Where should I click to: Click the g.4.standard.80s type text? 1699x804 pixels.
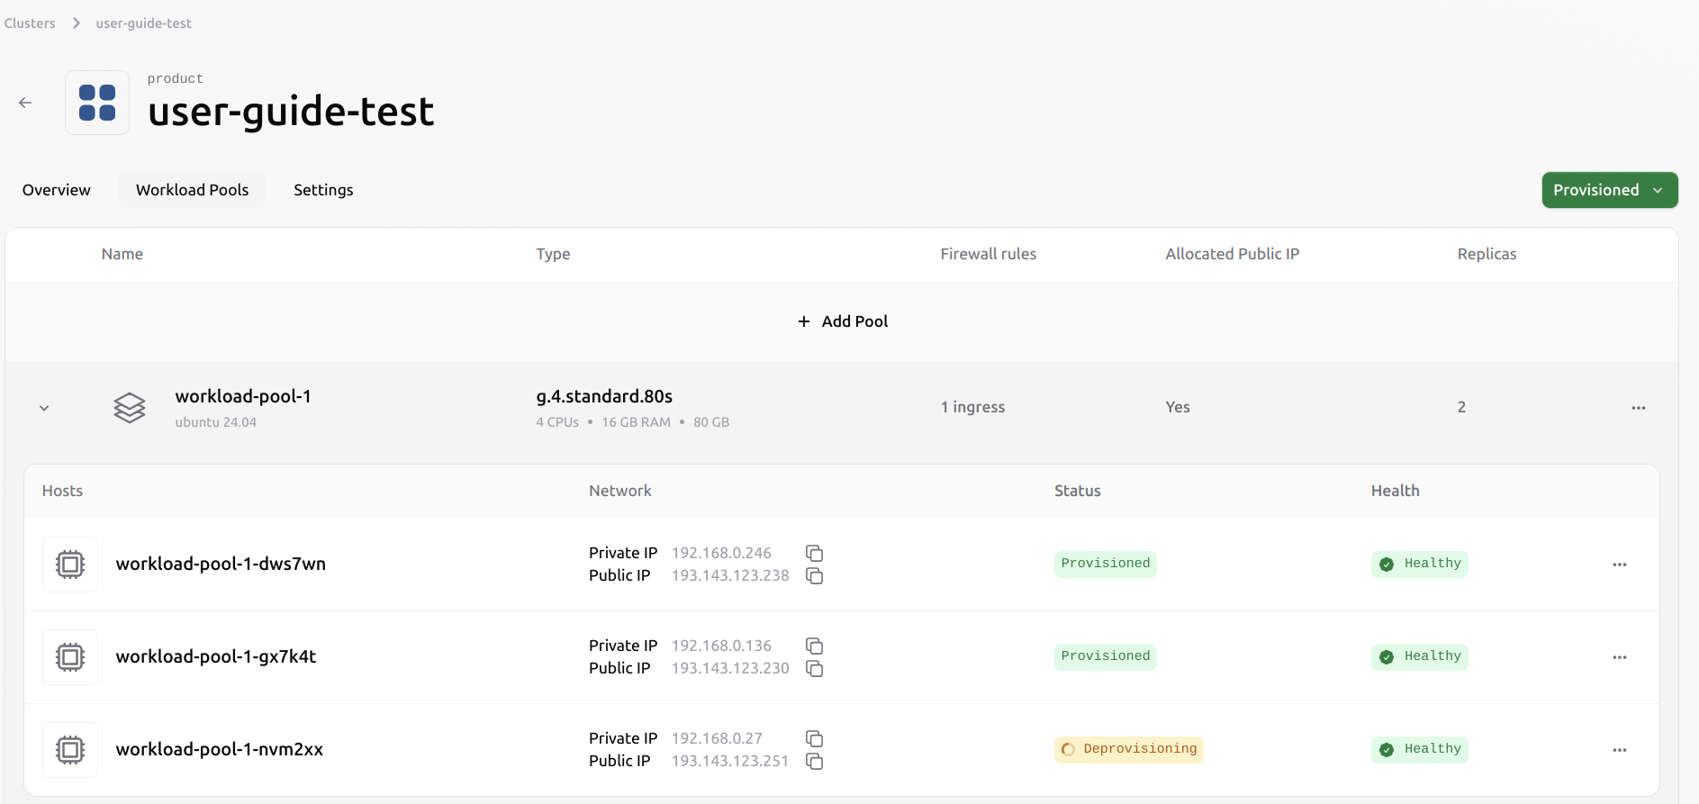pos(604,396)
